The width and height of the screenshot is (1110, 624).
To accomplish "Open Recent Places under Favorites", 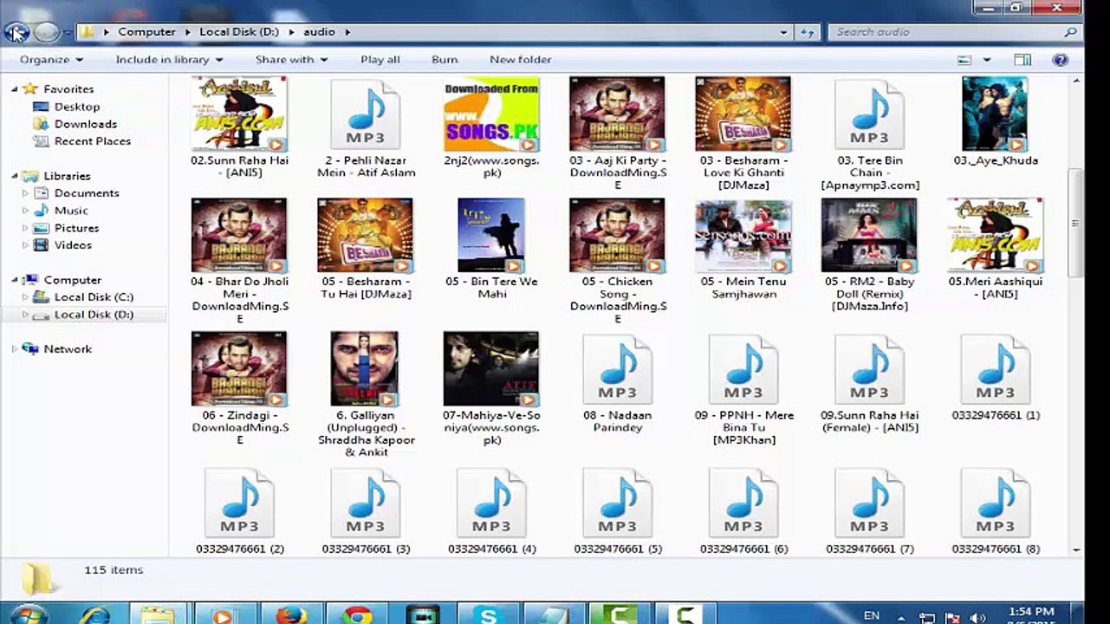I will (93, 141).
